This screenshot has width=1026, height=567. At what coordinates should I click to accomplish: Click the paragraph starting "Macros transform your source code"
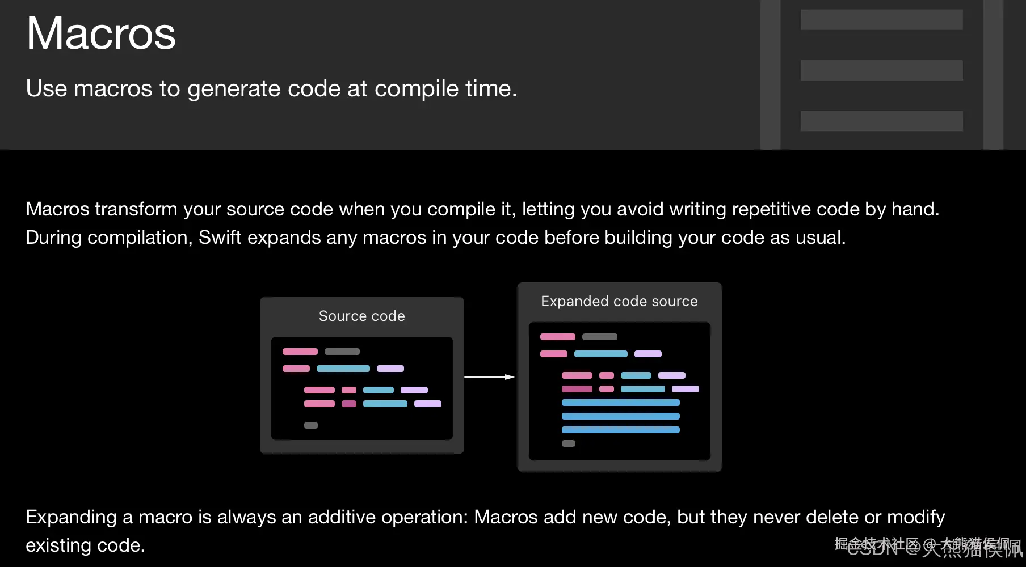tap(482, 209)
